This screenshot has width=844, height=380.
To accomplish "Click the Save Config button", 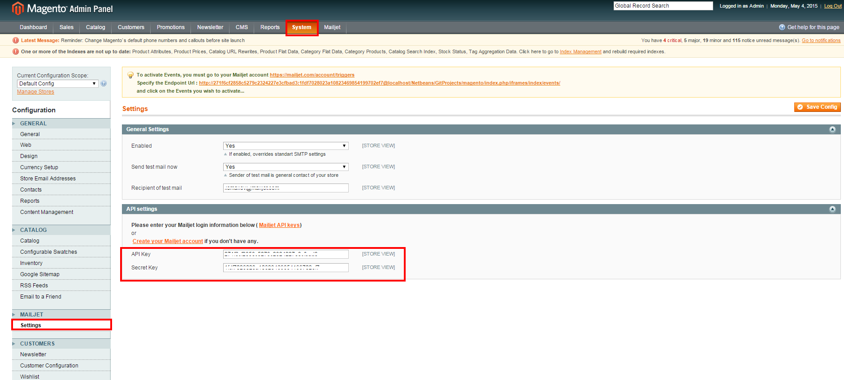I will click(x=817, y=107).
